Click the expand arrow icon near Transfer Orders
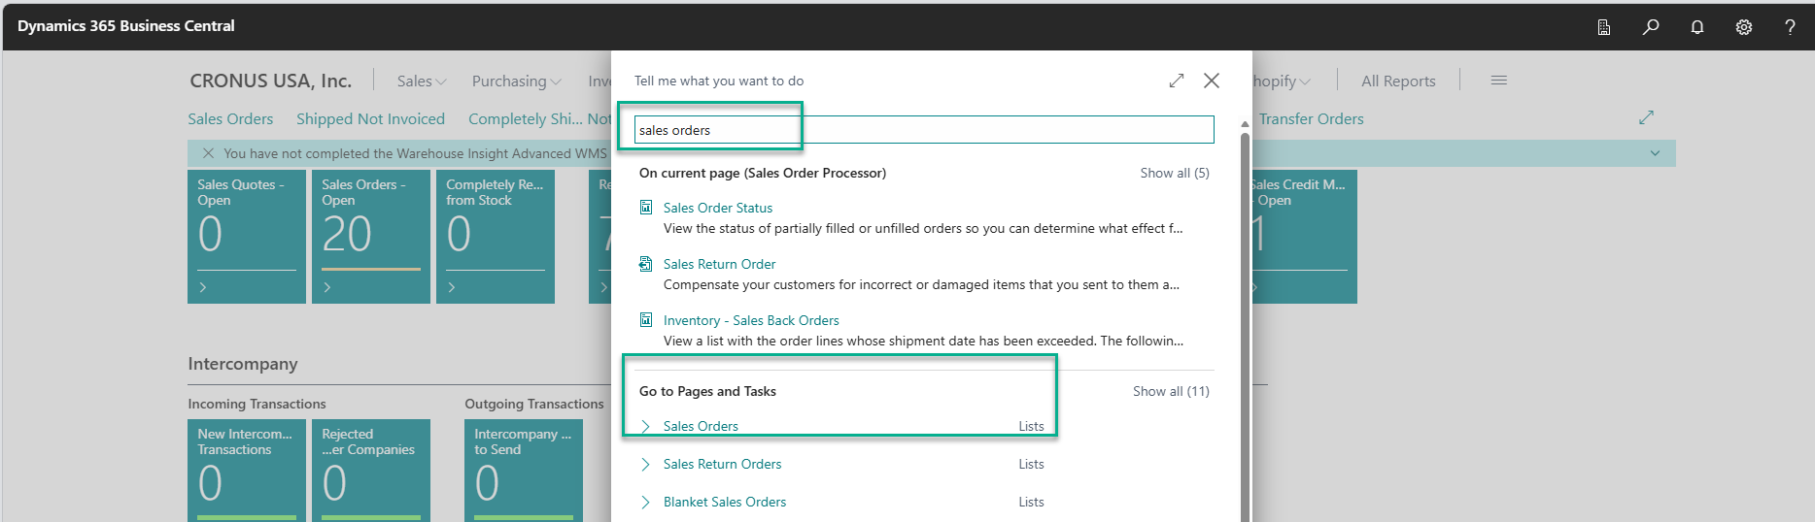This screenshot has width=1815, height=522. pyautogui.click(x=1646, y=117)
